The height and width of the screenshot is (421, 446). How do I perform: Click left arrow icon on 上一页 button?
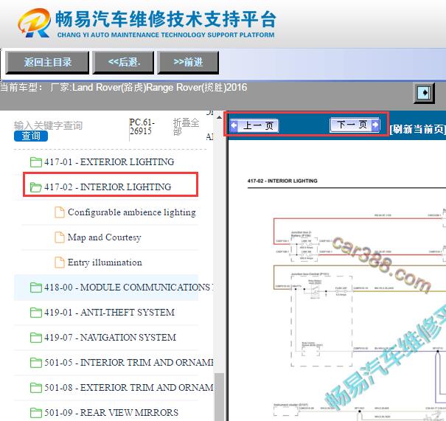(234, 125)
